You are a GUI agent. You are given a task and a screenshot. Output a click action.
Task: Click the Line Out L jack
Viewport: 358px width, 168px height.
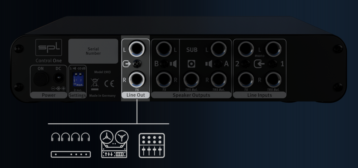pos(136,48)
